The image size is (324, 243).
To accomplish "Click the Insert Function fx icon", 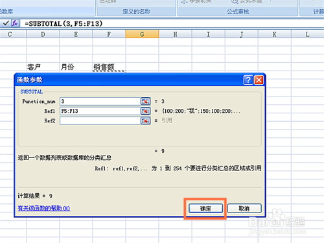I will pos(15,23).
